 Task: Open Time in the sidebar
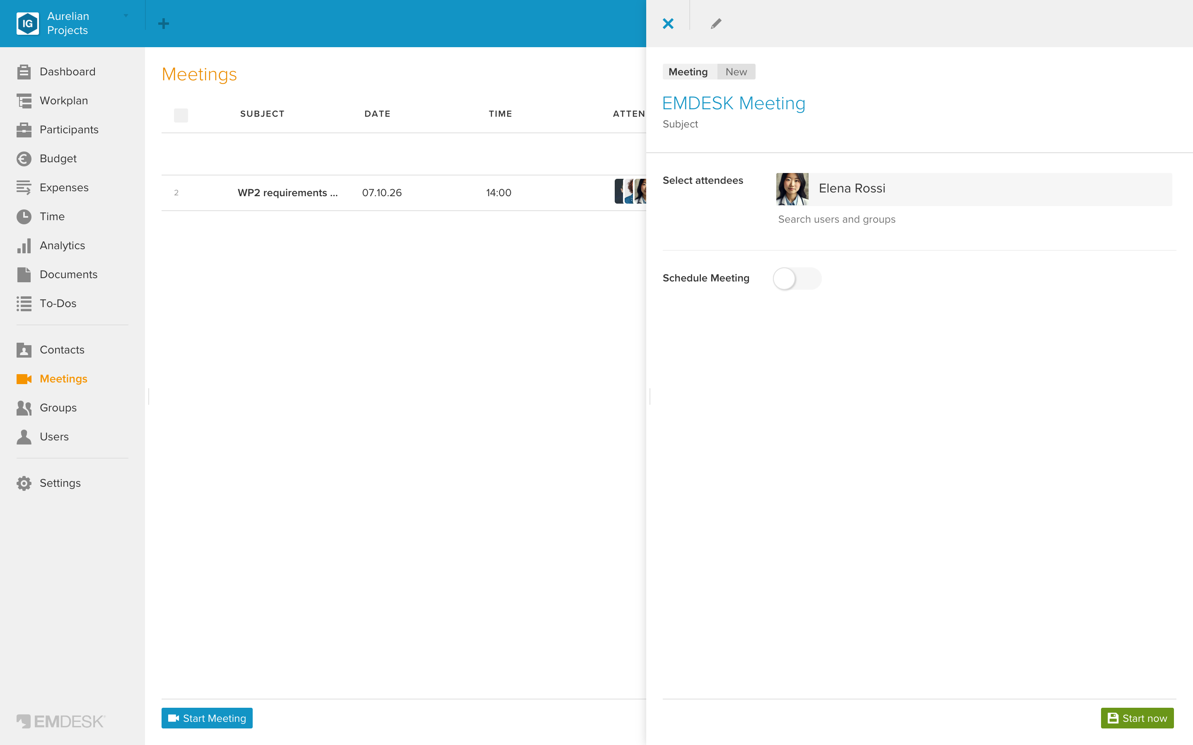(52, 216)
